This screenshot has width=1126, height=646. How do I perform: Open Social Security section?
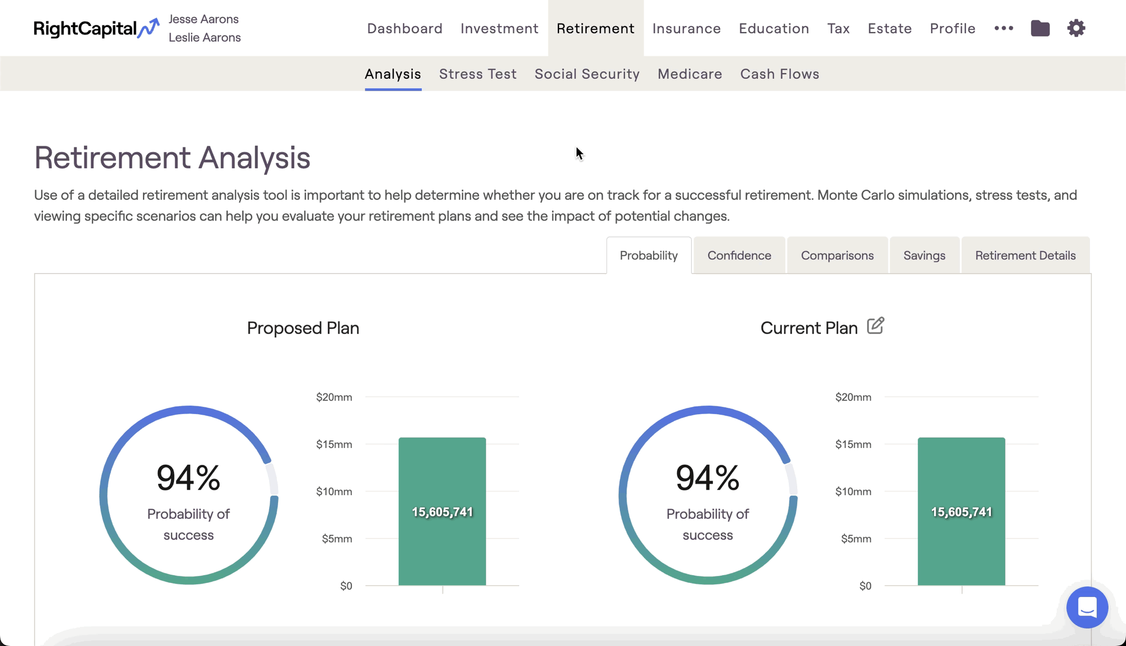[x=587, y=74]
